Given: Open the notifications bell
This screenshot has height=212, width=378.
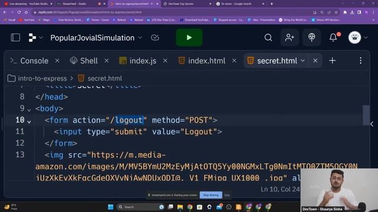Looking at the screenshot, I should coord(333,38).
